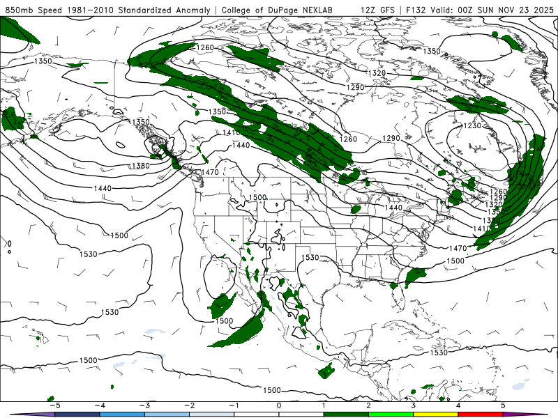Click the 'F132 Valid: 00Z SUN NOV 23 2025' text
The image size is (558, 418).
(x=480, y=10)
